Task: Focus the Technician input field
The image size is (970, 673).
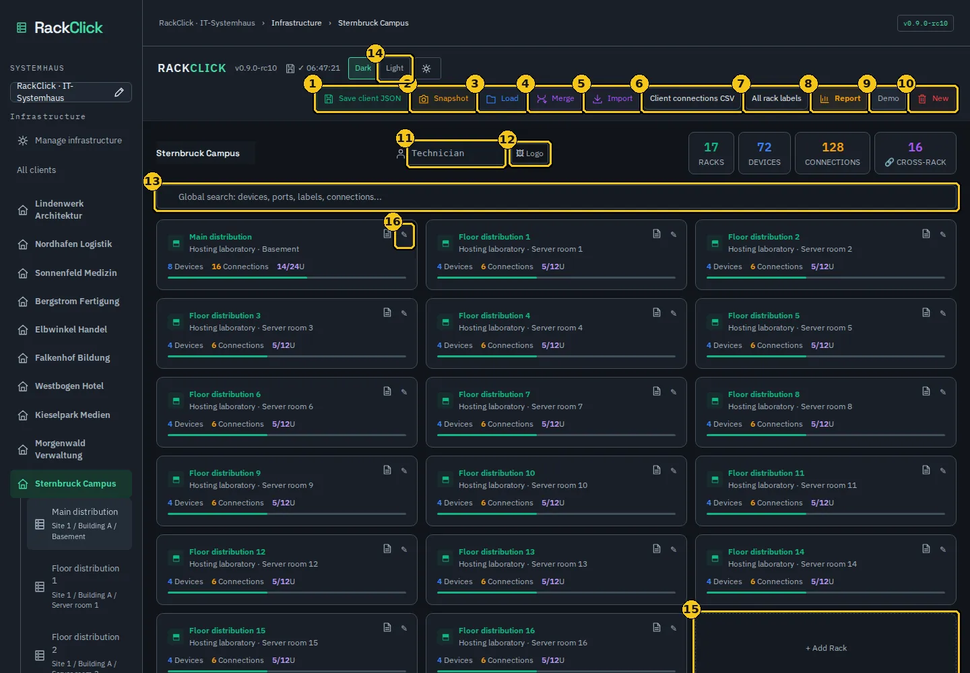Action: point(456,154)
